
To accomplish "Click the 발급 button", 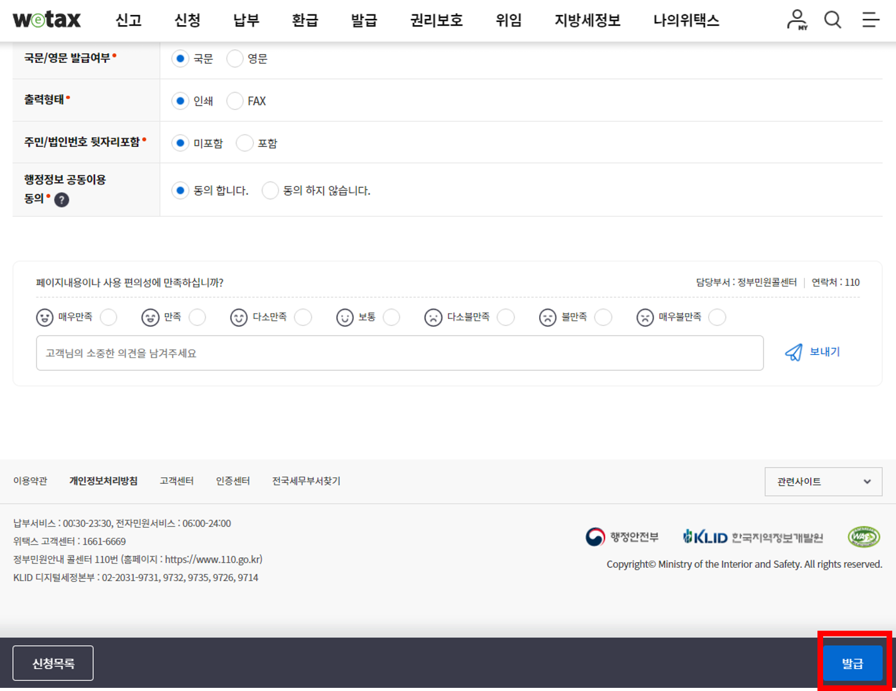I will pyautogui.click(x=853, y=663).
